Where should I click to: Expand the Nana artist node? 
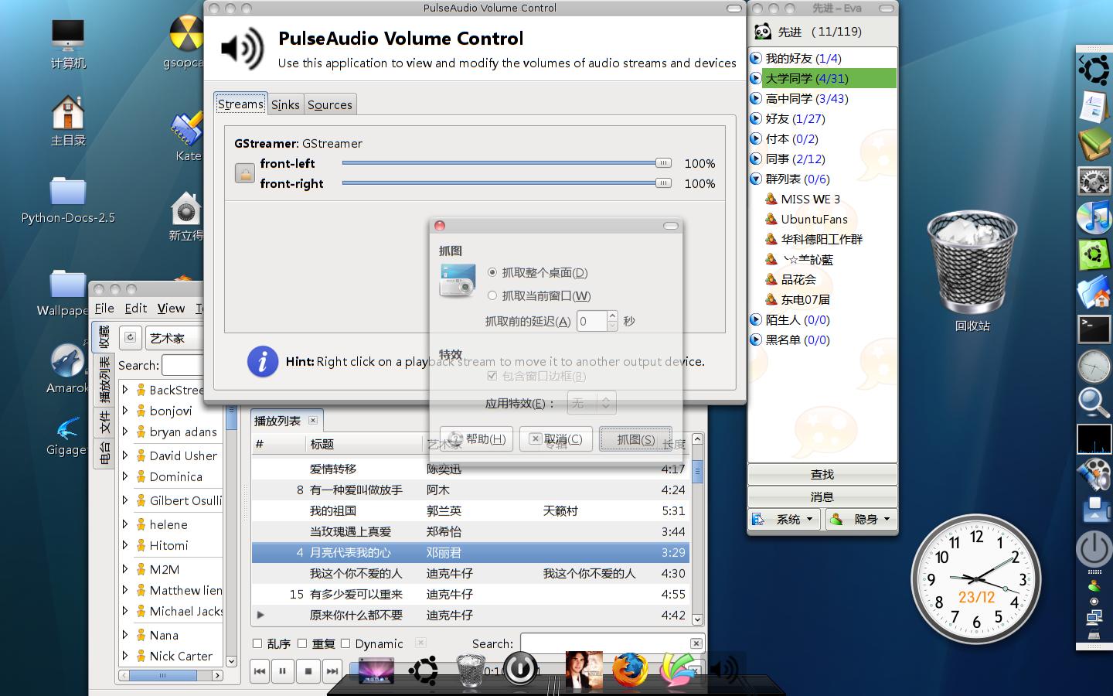pos(125,635)
